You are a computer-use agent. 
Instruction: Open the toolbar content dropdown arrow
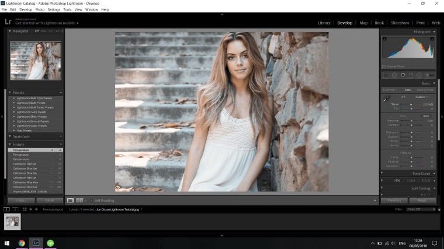click(375, 201)
